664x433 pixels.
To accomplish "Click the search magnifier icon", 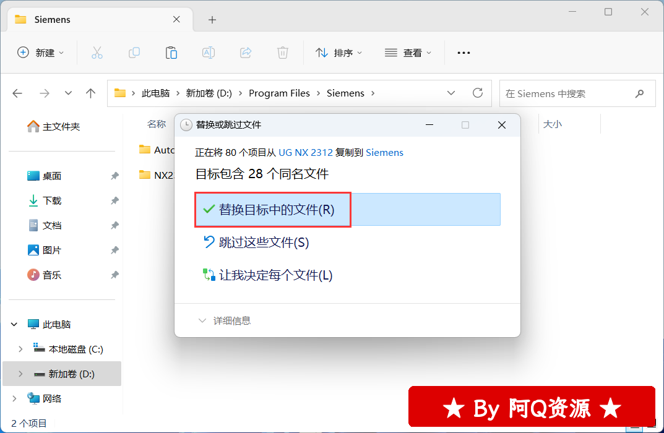I will click(x=639, y=93).
